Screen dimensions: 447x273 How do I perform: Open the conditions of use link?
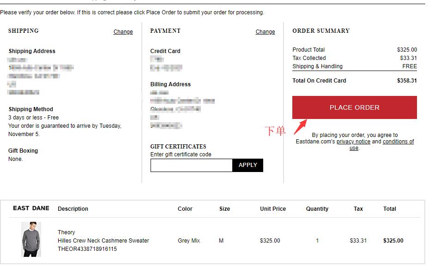398,142
